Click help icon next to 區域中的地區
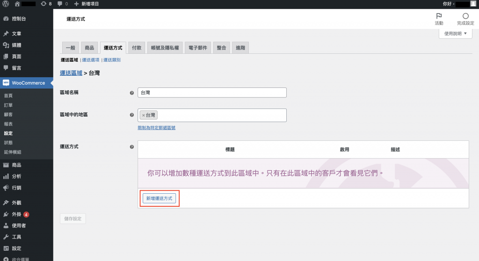The height and width of the screenshot is (261, 479). tap(131, 115)
